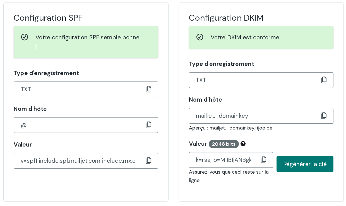Viewport: 346px width, 206px height.
Task: Copy the DKIM key value
Action: pyautogui.click(x=263, y=159)
